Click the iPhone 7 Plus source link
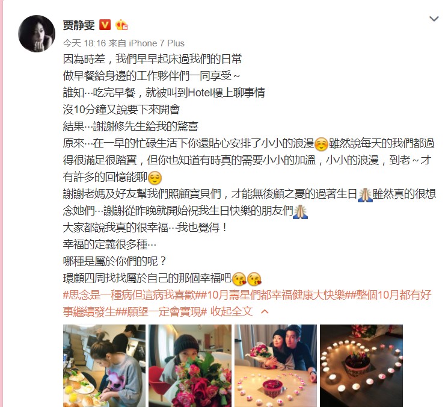 (x=156, y=43)
